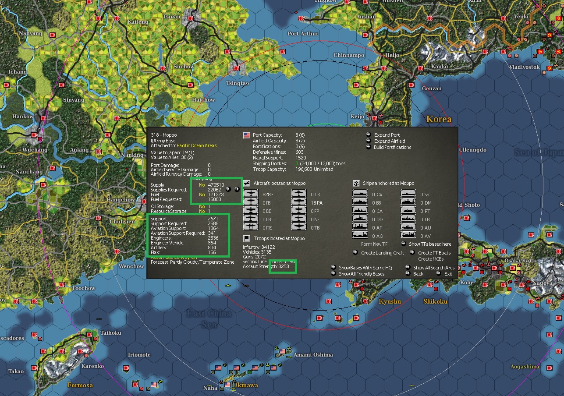Click the auxiliary ship icon labeled 0 AU
Image resolution: width=564 pixels, height=396 pixels.
point(408,227)
